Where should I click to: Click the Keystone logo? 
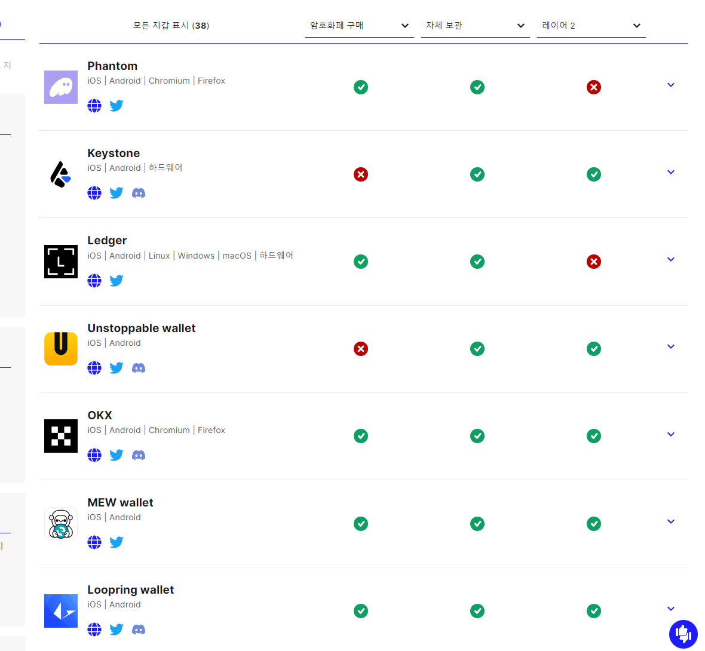[x=61, y=174]
